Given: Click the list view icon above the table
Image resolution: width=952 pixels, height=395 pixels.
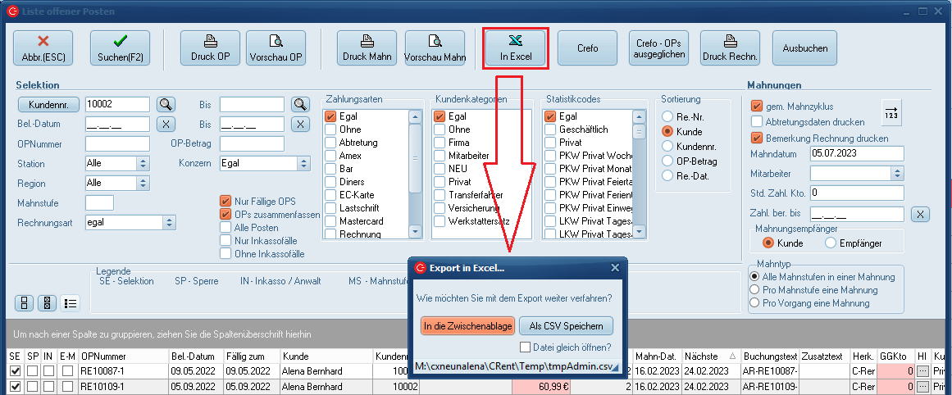Looking at the screenshot, I should pyautogui.click(x=71, y=302).
